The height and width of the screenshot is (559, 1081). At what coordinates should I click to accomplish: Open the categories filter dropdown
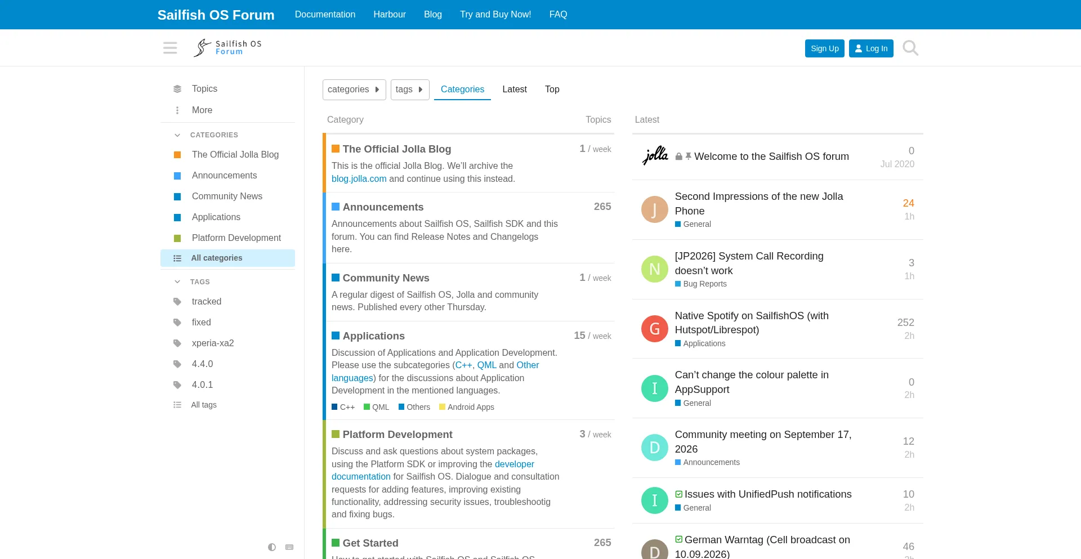[x=354, y=90]
